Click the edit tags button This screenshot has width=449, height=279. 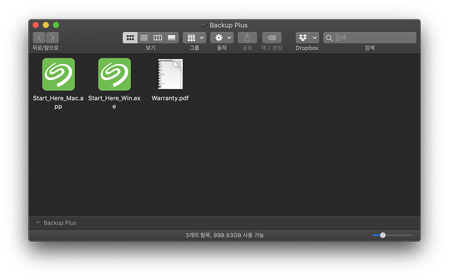(271, 38)
